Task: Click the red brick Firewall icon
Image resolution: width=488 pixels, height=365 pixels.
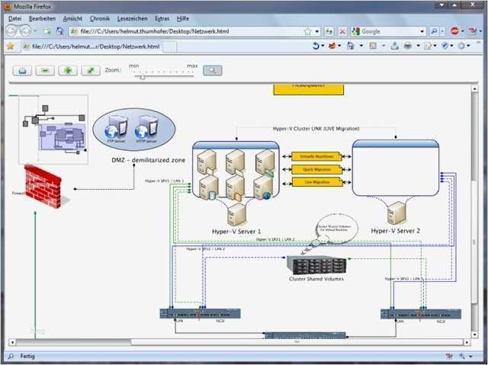Action: pos(43,186)
